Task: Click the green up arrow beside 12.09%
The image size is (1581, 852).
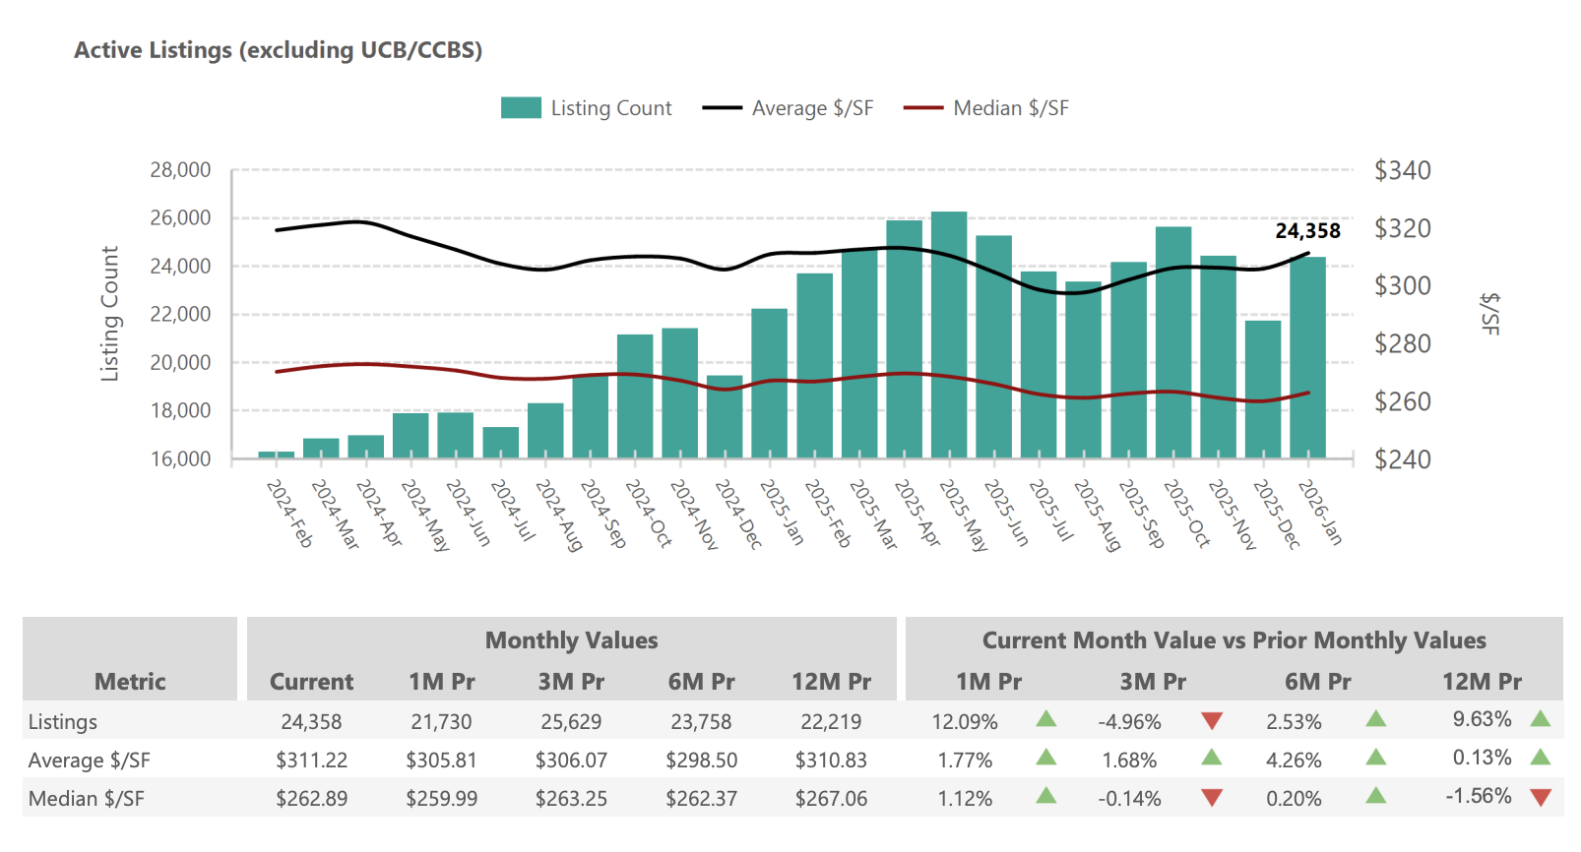Action: [x=1045, y=719]
